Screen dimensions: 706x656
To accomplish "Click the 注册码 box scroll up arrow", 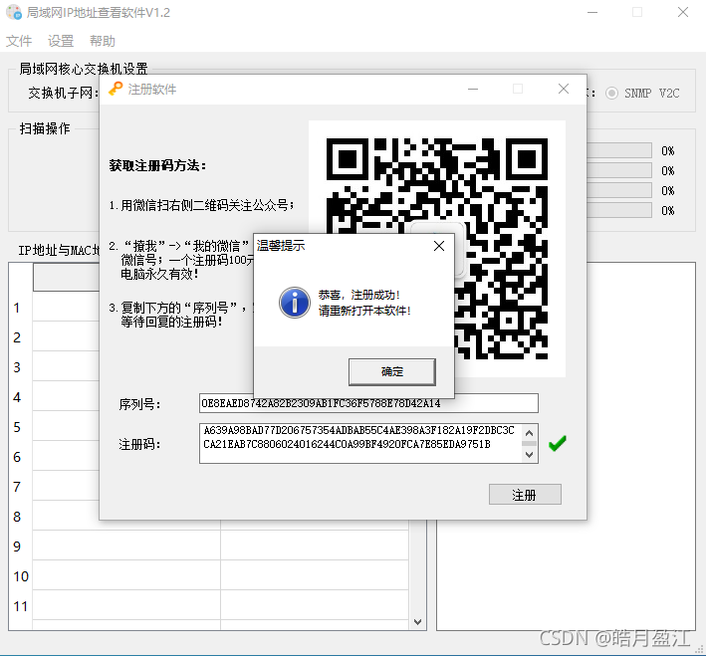I will point(530,433).
